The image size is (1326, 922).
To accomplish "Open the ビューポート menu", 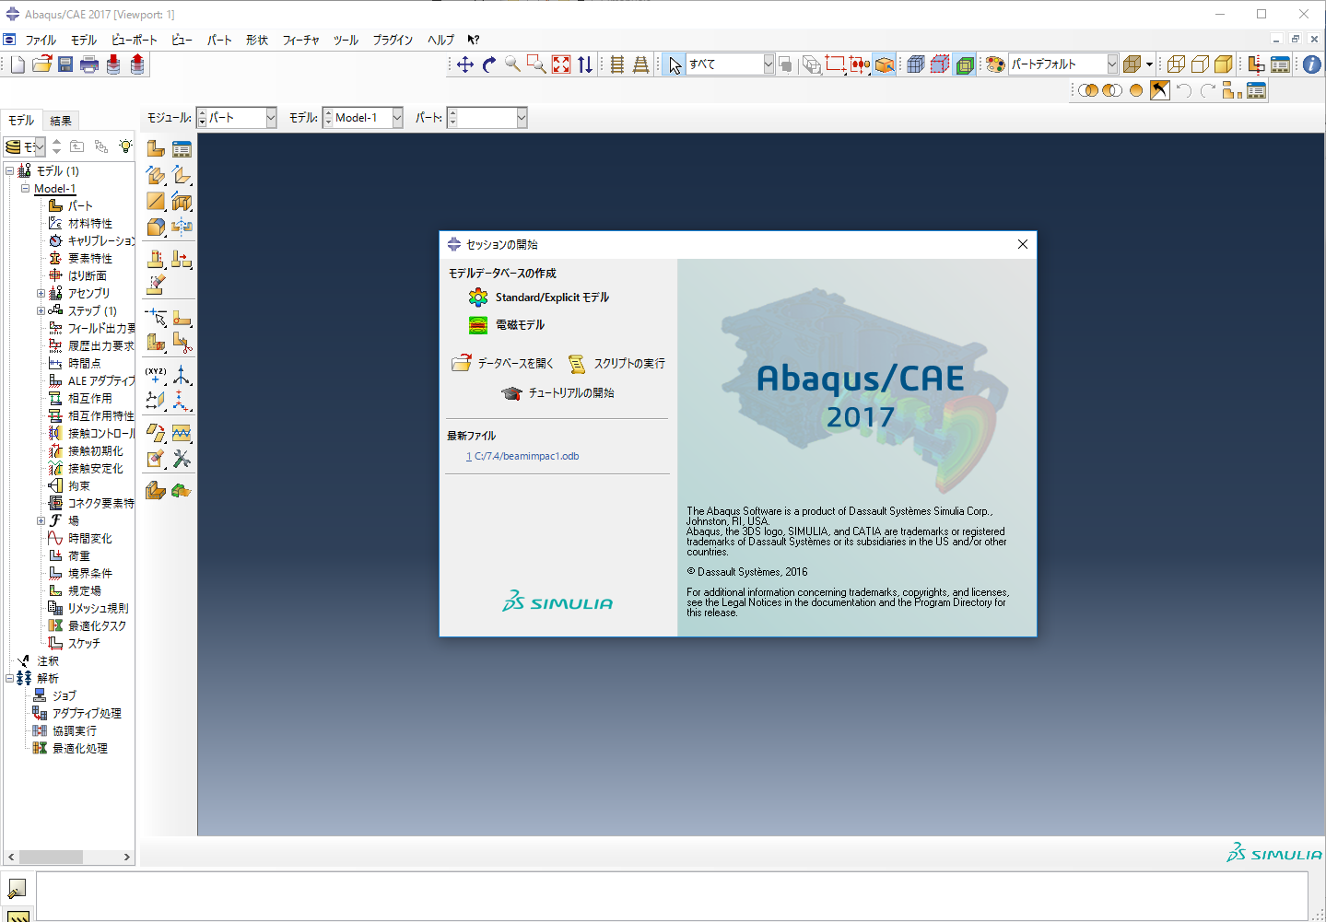I will [x=135, y=40].
